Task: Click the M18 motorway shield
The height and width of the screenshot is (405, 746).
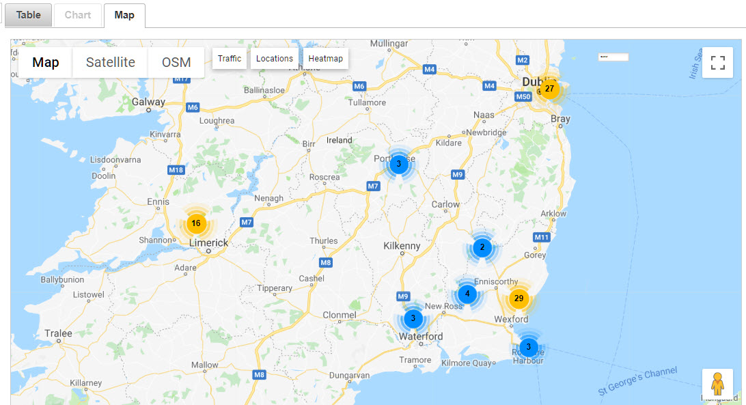Action: tap(176, 170)
